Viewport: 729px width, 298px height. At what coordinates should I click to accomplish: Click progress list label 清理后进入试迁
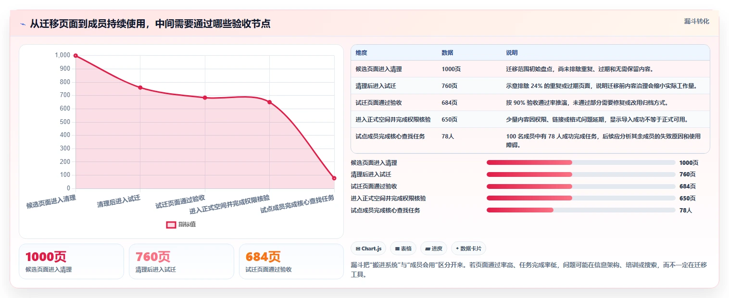[371, 174]
